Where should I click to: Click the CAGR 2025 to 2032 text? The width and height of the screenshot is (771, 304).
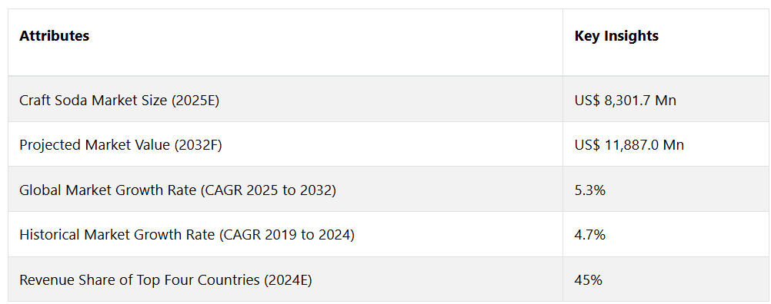coord(269,190)
